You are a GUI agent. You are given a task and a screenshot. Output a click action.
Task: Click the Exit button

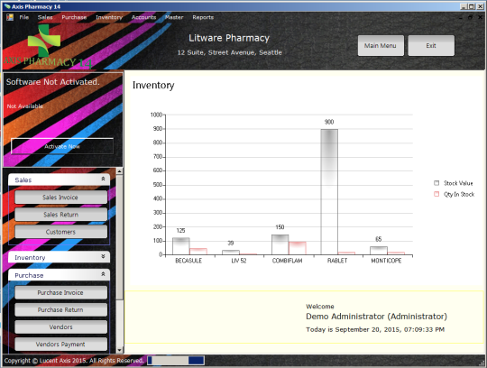click(x=431, y=46)
